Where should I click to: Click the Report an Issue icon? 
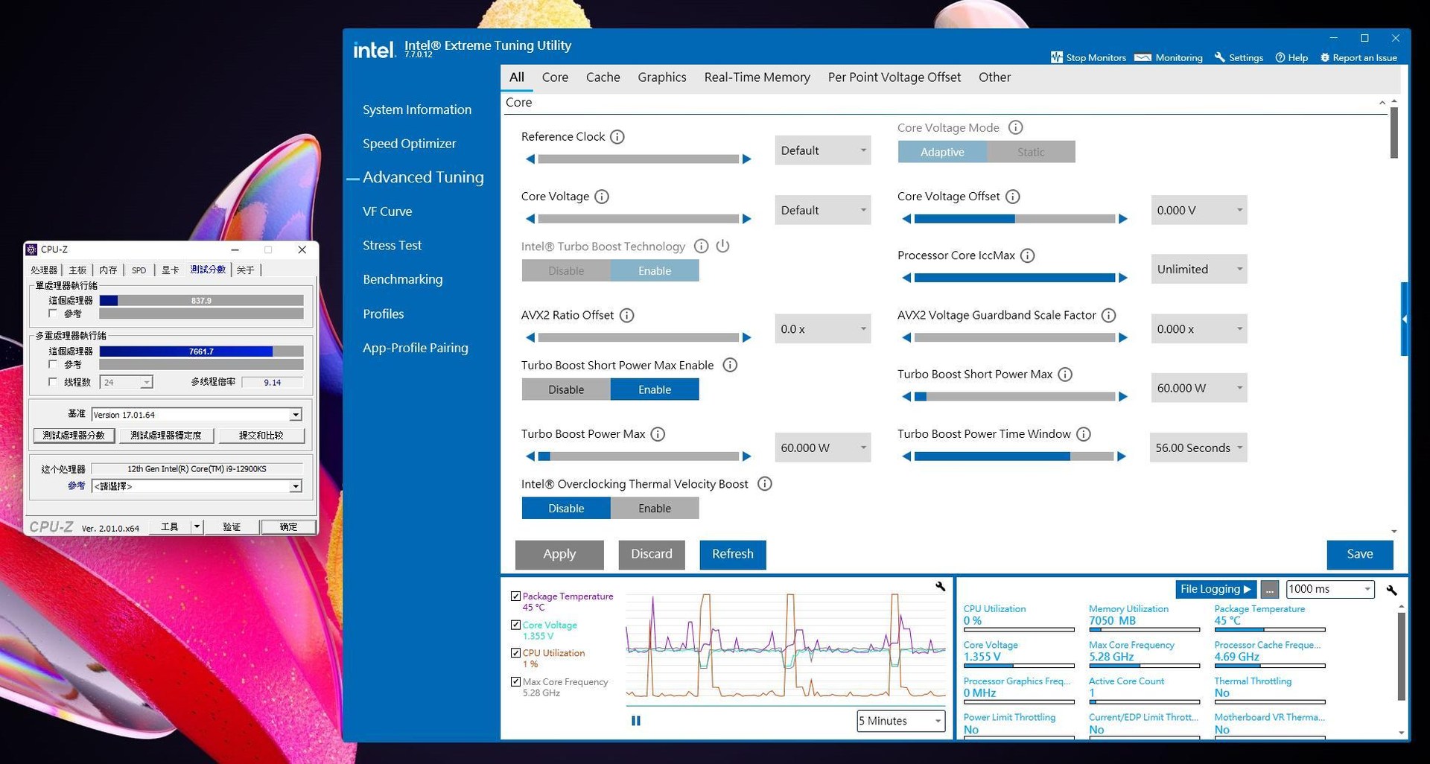point(1324,57)
